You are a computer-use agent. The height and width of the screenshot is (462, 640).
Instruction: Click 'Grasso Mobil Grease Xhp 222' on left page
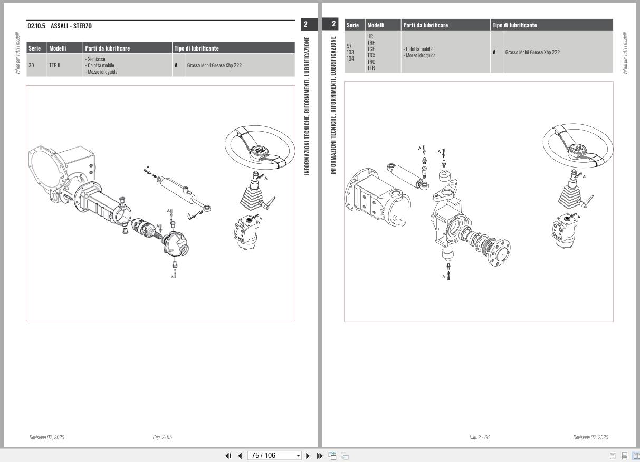point(214,65)
